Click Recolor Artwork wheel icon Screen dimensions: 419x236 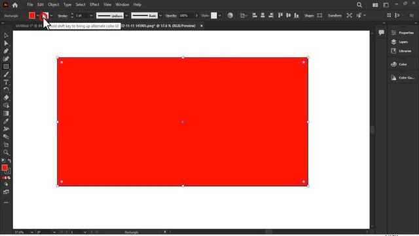[230, 16]
